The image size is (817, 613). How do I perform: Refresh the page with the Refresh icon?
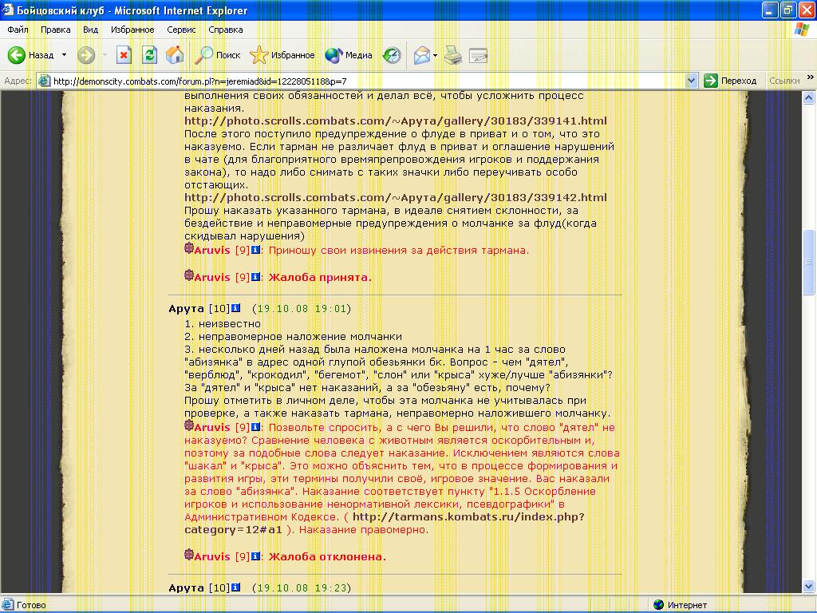149,55
